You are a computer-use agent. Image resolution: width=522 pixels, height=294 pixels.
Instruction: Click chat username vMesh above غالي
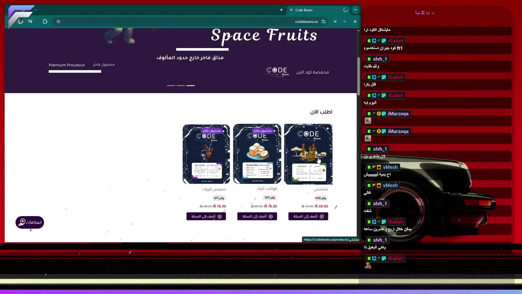tap(390, 185)
